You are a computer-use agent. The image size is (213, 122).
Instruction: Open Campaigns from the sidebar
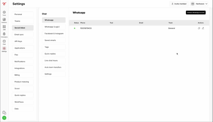pyautogui.click(x=4, y=35)
